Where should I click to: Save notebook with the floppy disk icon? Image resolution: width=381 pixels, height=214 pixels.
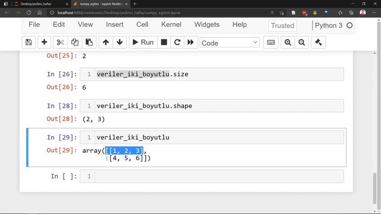[29, 42]
